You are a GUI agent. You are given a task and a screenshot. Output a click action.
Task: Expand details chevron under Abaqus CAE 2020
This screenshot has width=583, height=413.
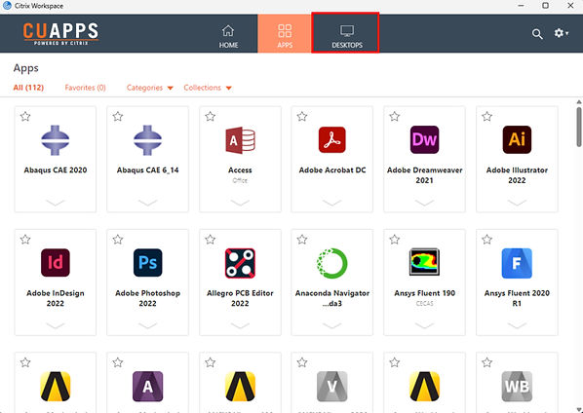tap(55, 203)
